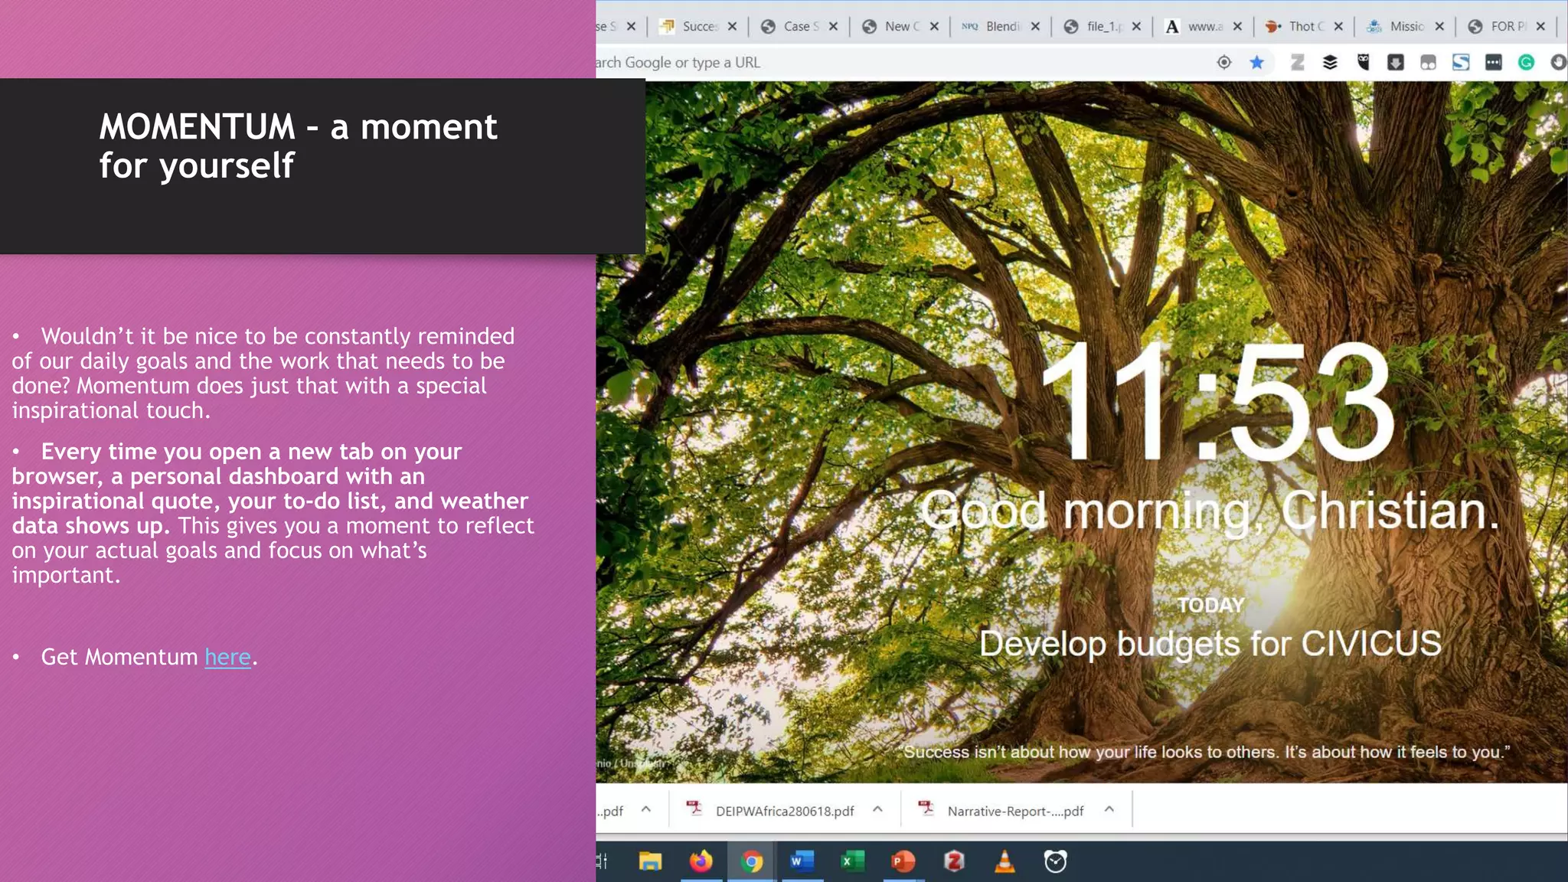Click the PDF icon of DEIPWAfrica280618.pdf download
Viewport: 1568px width, 882px height.
694,808
